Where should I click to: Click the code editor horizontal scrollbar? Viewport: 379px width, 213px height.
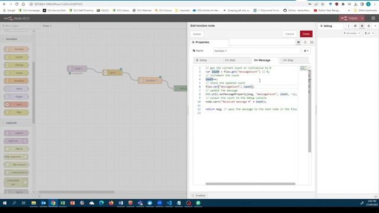(250, 184)
